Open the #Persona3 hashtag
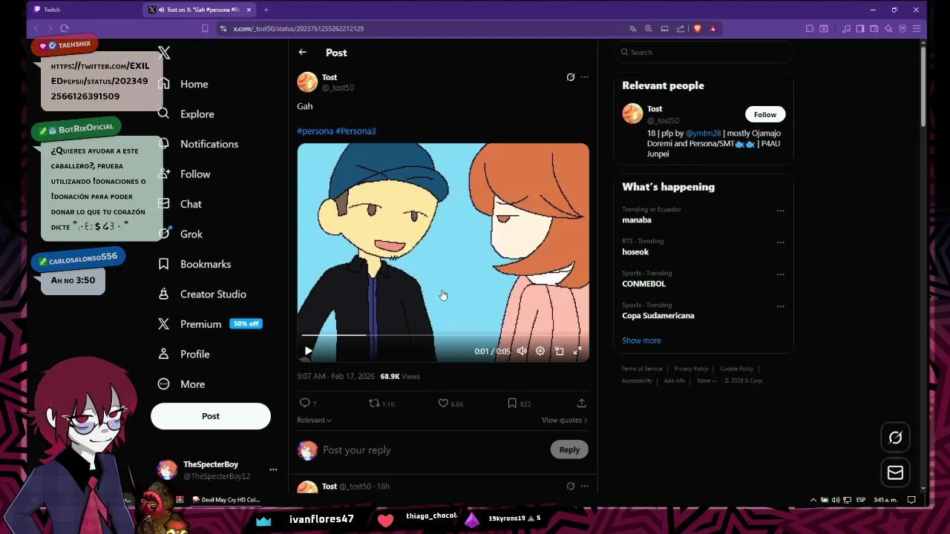The height and width of the screenshot is (534, 950). (356, 131)
